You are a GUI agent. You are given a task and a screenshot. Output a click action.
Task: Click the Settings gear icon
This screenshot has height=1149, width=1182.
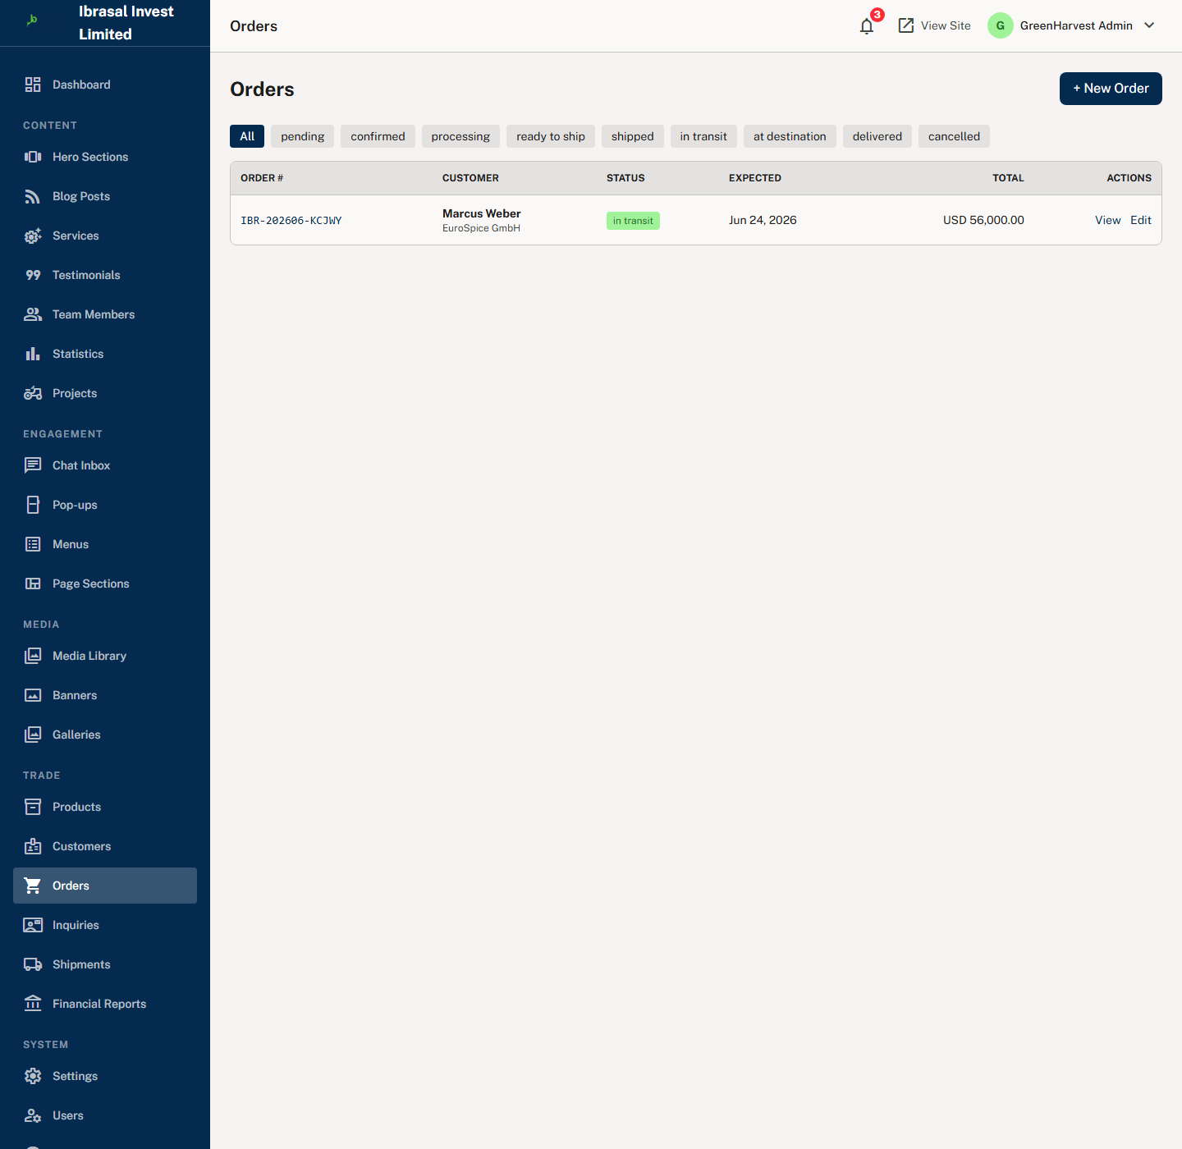[x=33, y=1076]
